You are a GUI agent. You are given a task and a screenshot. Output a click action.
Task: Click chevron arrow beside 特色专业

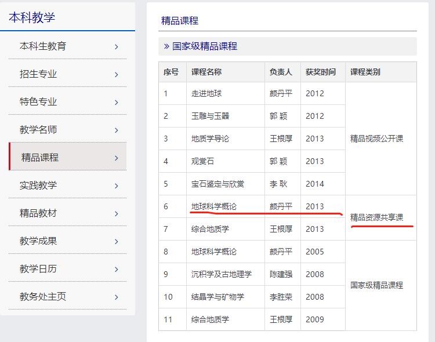click(x=117, y=102)
